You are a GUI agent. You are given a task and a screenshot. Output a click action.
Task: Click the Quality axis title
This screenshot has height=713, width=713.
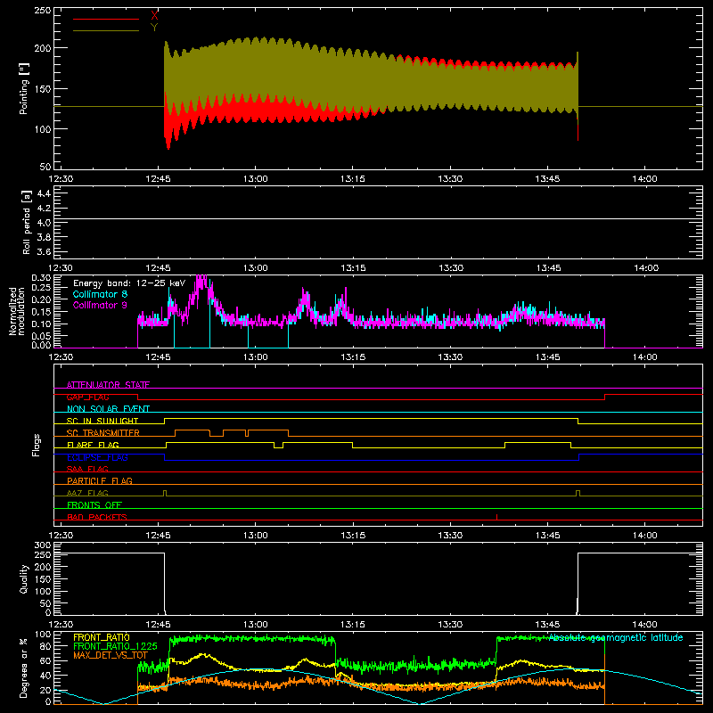[x=24, y=578]
